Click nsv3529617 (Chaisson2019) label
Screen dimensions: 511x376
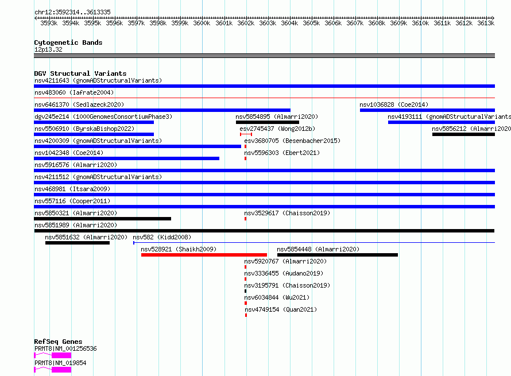(287, 213)
